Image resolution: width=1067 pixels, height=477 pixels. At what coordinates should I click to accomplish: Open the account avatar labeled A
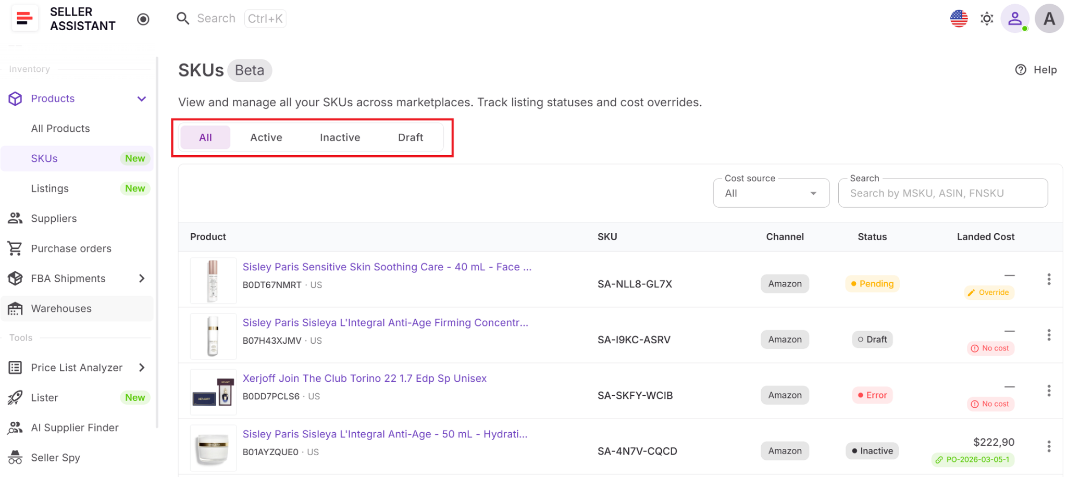1049,19
